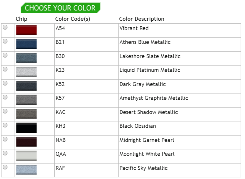Click the Lakeshore Slate Metallic chip
Viewport: 245px width, 179px height.
coord(26,58)
